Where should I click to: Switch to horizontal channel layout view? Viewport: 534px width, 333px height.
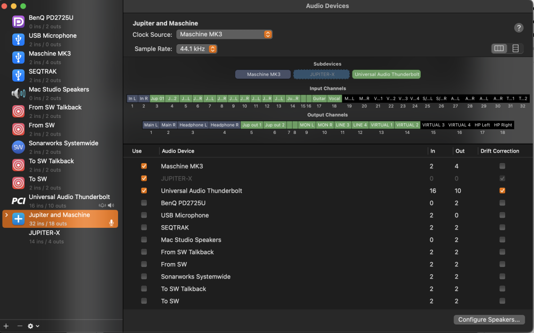coord(499,49)
